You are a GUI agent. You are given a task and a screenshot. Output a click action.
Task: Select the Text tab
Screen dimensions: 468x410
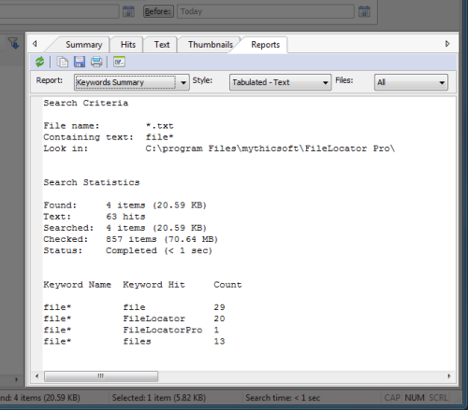coord(162,45)
